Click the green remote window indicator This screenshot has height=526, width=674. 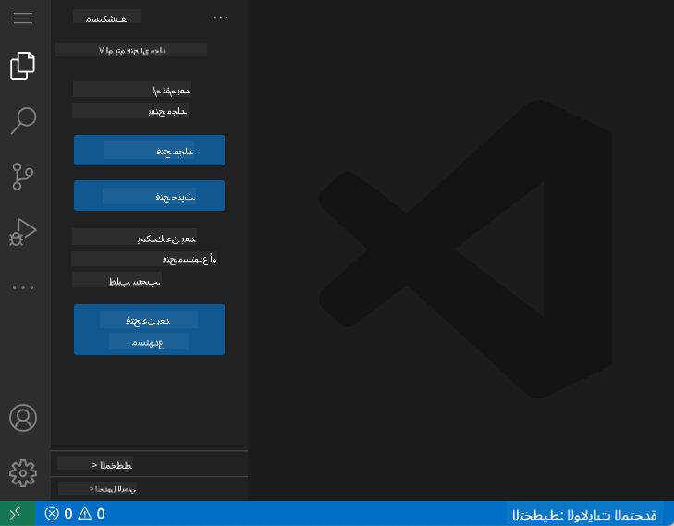click(17, 514)
